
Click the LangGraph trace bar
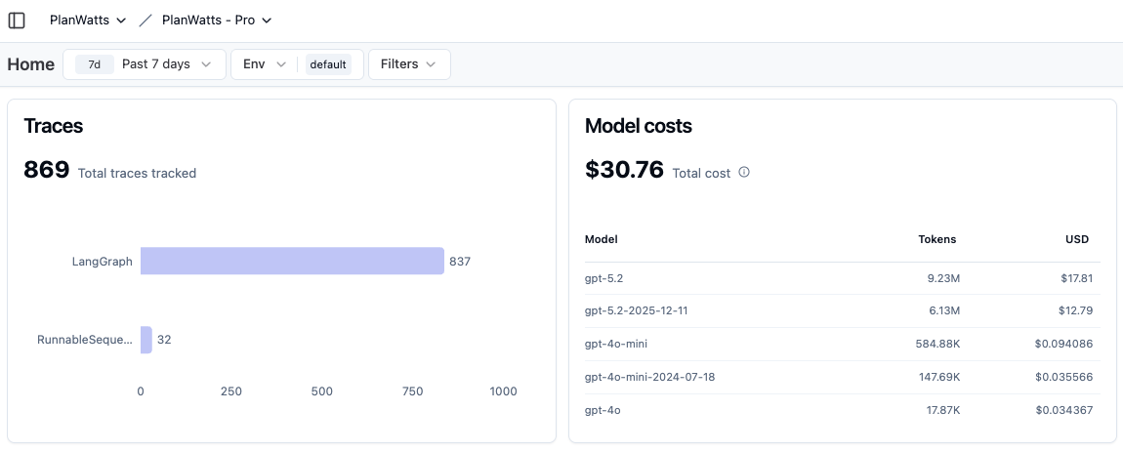[292, 261]
